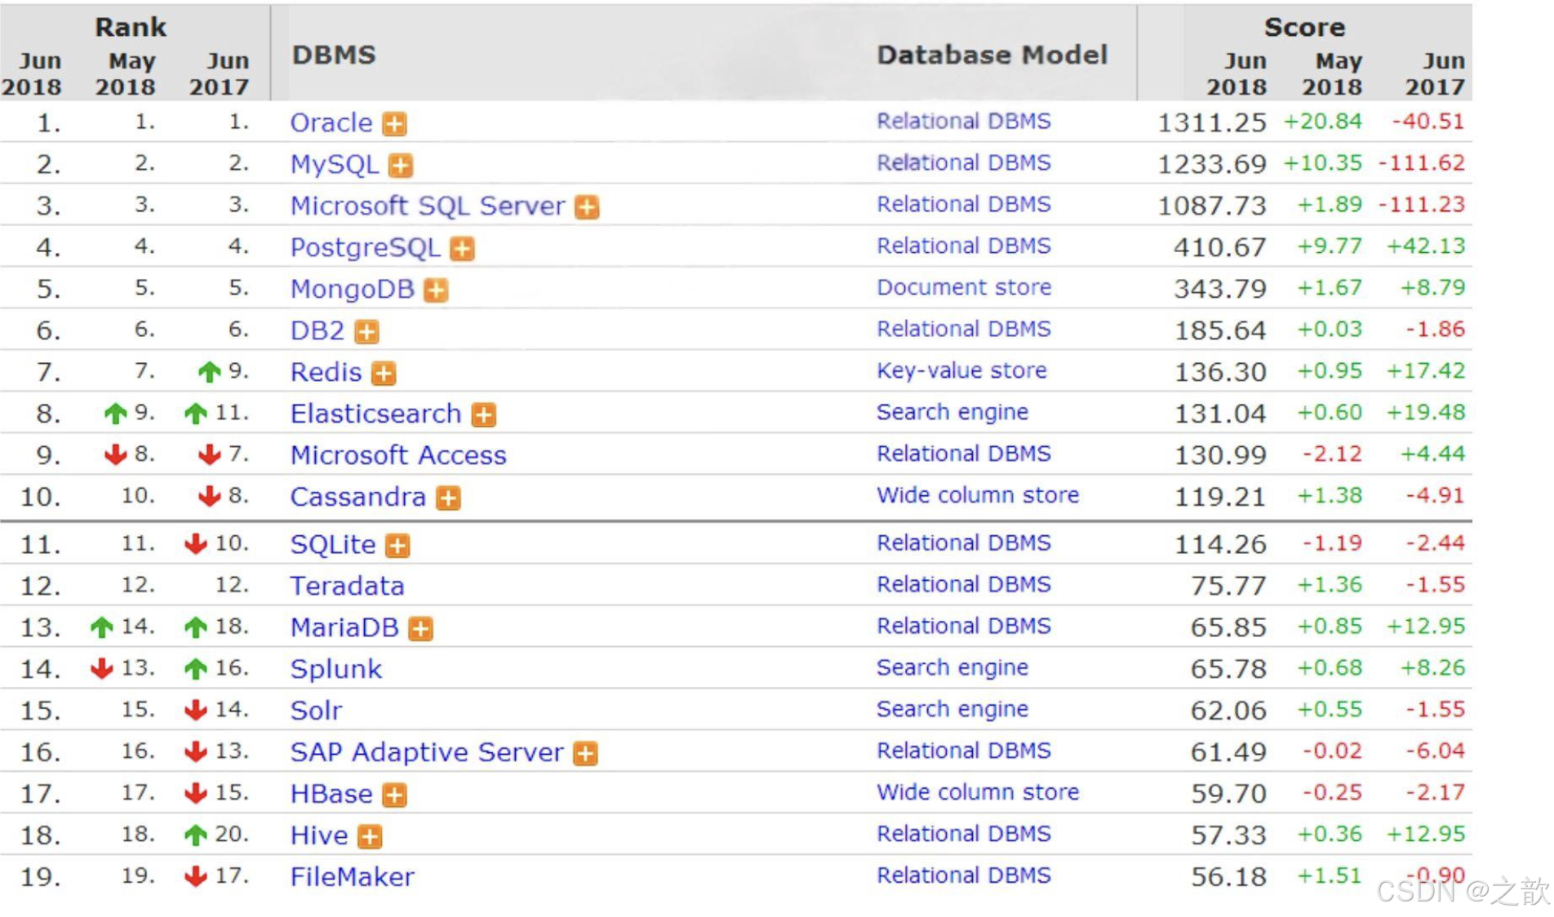Image resolution: width=1554 pixels, height=917 pixels.
Task: Click the plus icon next to MariaDB
Action: coord(421,629)
